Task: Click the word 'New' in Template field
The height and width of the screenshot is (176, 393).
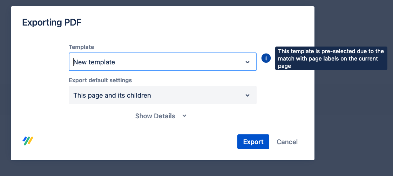Action: point(80,62)
